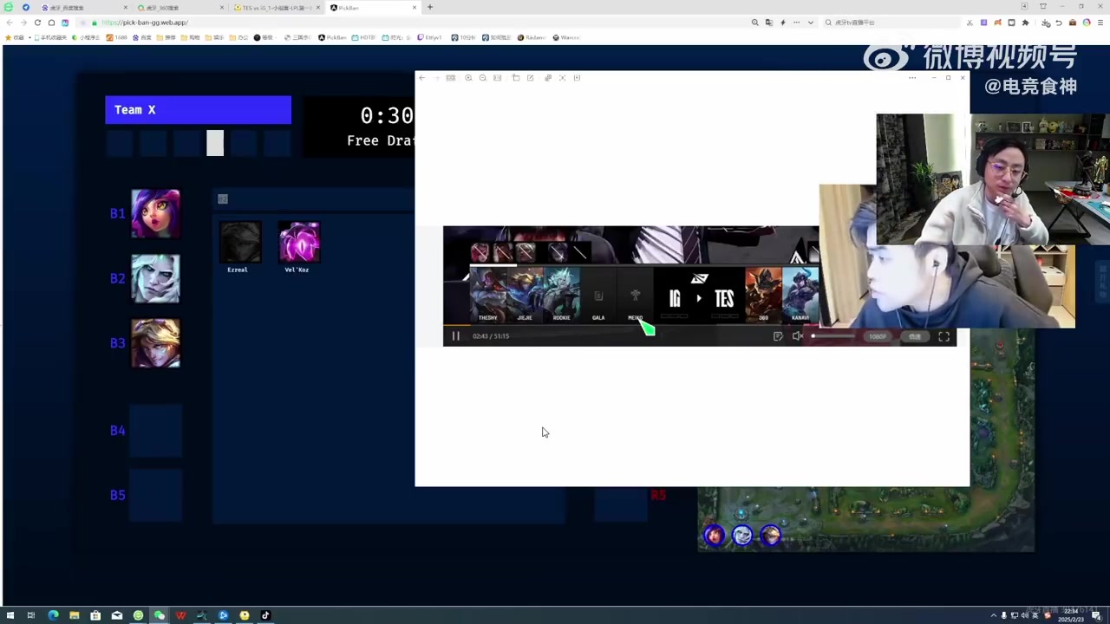Image resolution: width=1110 pixels, height=624 pixels.
Task: Click the Team X header button
Action: (x=198, y=110)
